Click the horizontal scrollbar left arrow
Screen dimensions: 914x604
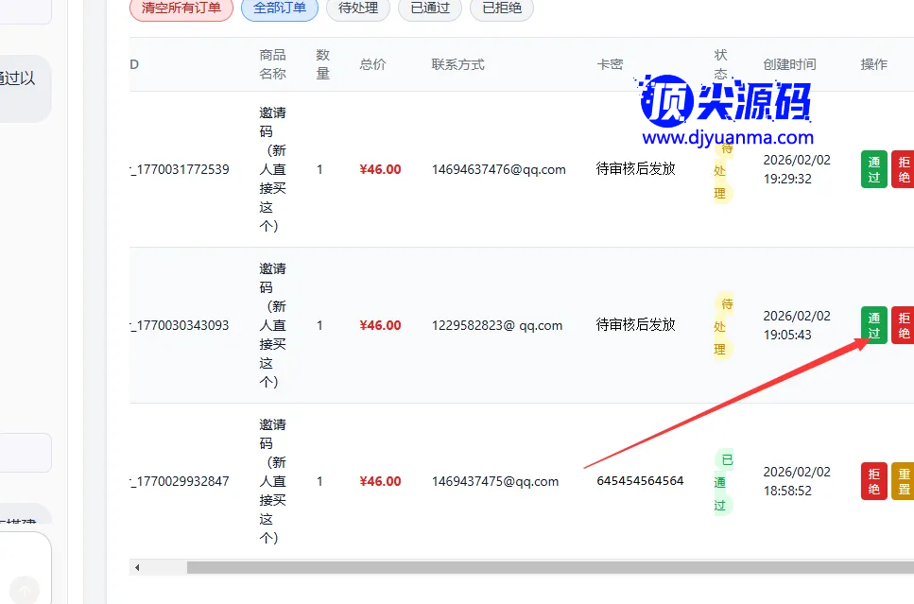[x=137, y=567]
